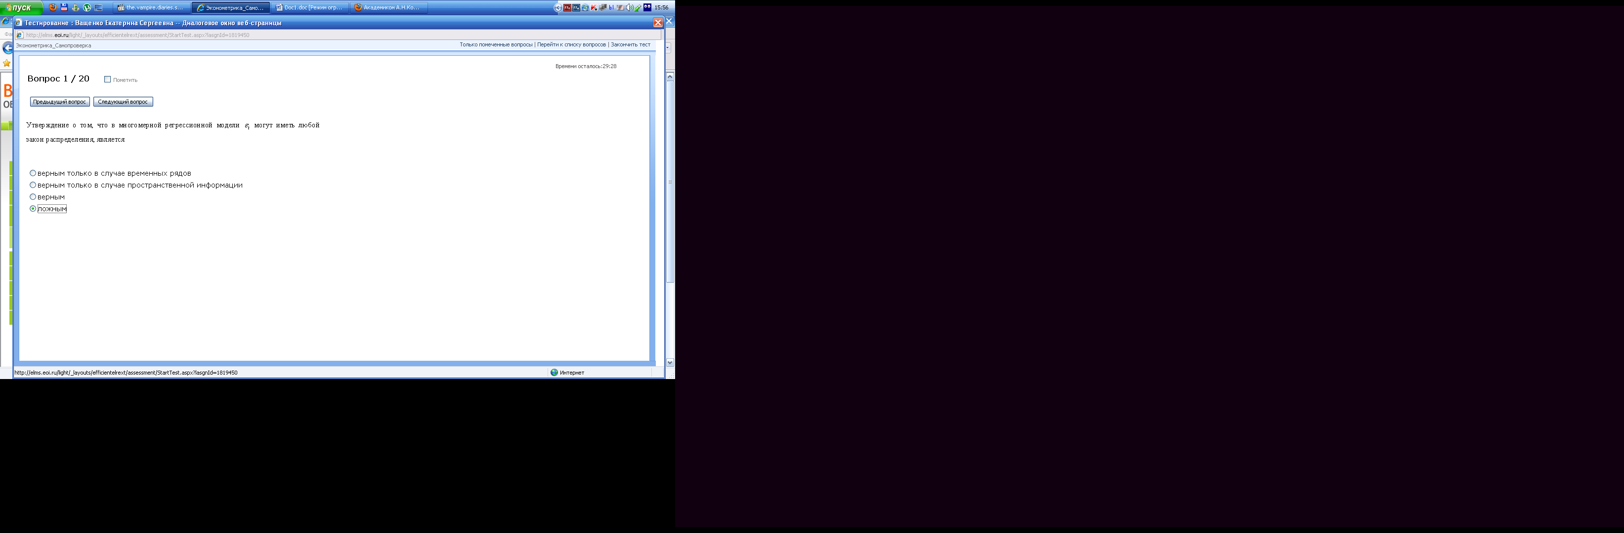The width and height of the screenshot is (1624, 533).
Task: Click the status bar URL text
Action: coord(126,373)
